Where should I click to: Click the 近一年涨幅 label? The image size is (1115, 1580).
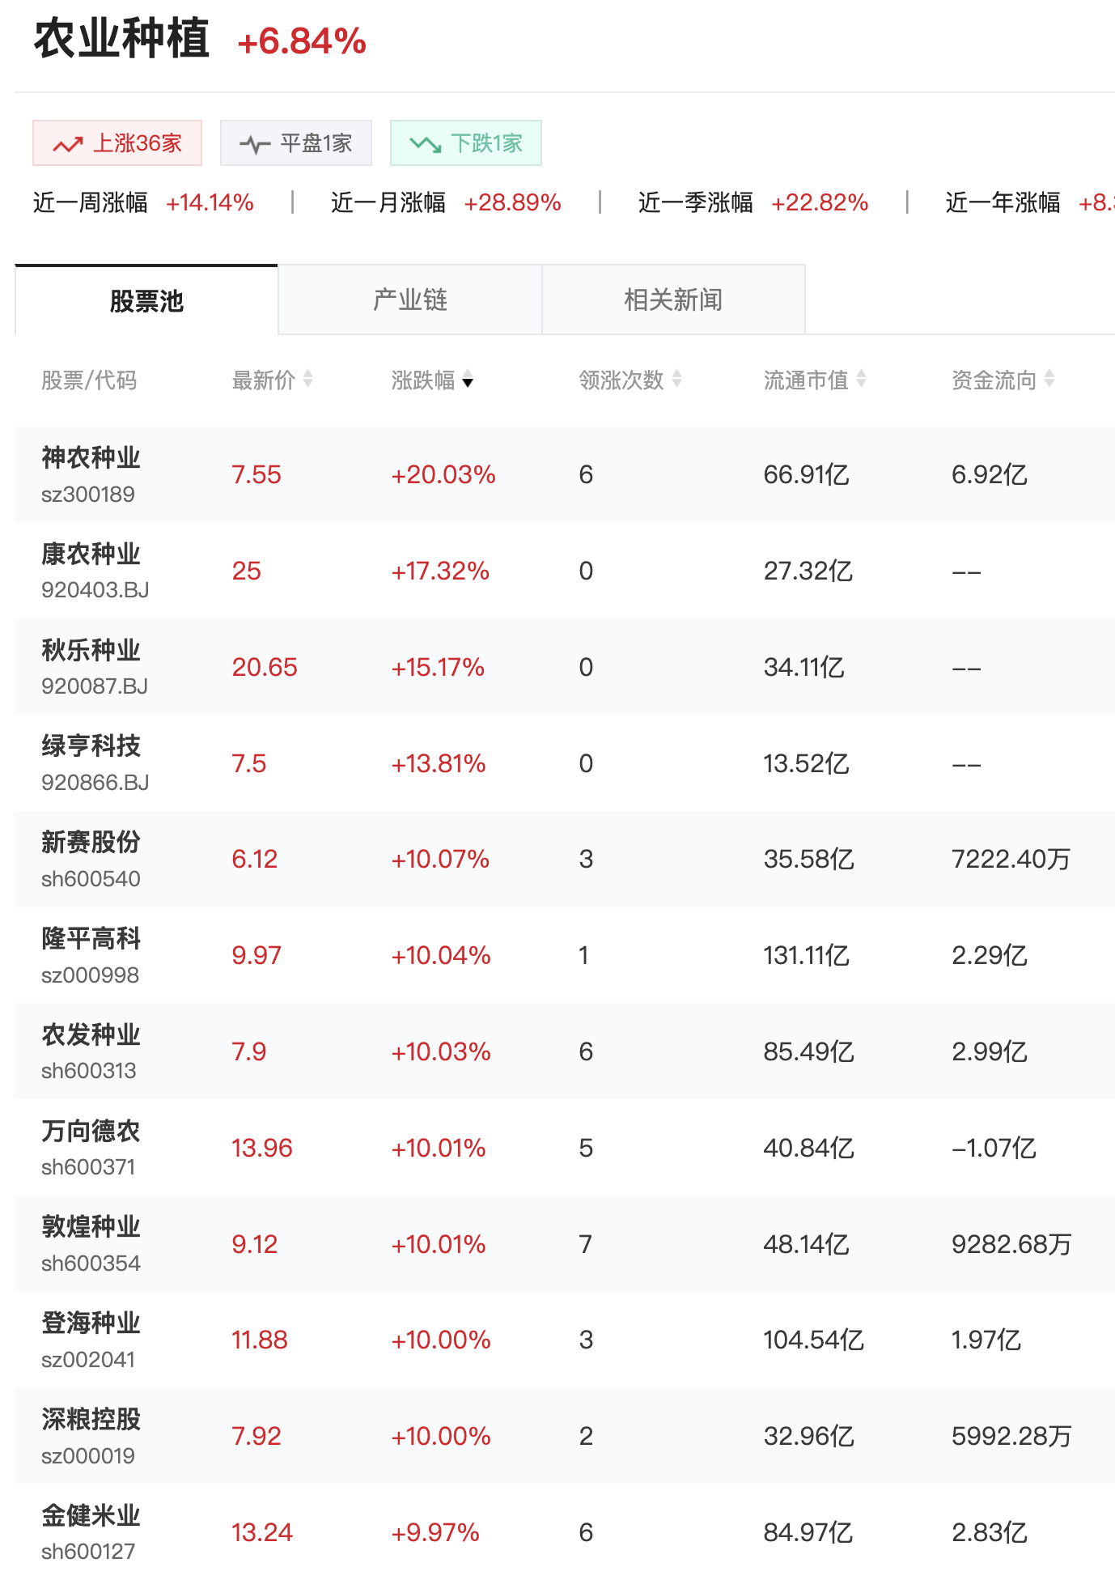(1003, 202)
